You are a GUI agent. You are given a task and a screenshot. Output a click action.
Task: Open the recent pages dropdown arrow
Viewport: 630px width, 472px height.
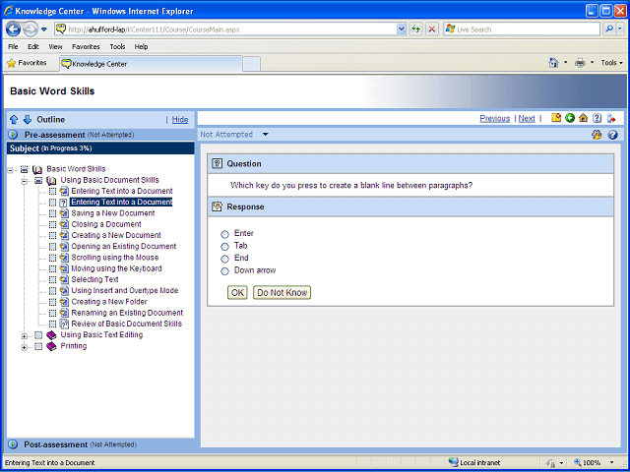pyautogui.click(x=44, y=29)
